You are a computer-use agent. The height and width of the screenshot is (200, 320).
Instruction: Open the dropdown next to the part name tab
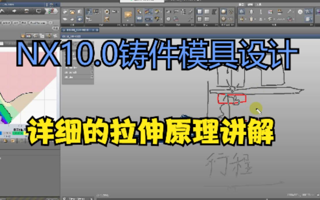tap(93, 30)
